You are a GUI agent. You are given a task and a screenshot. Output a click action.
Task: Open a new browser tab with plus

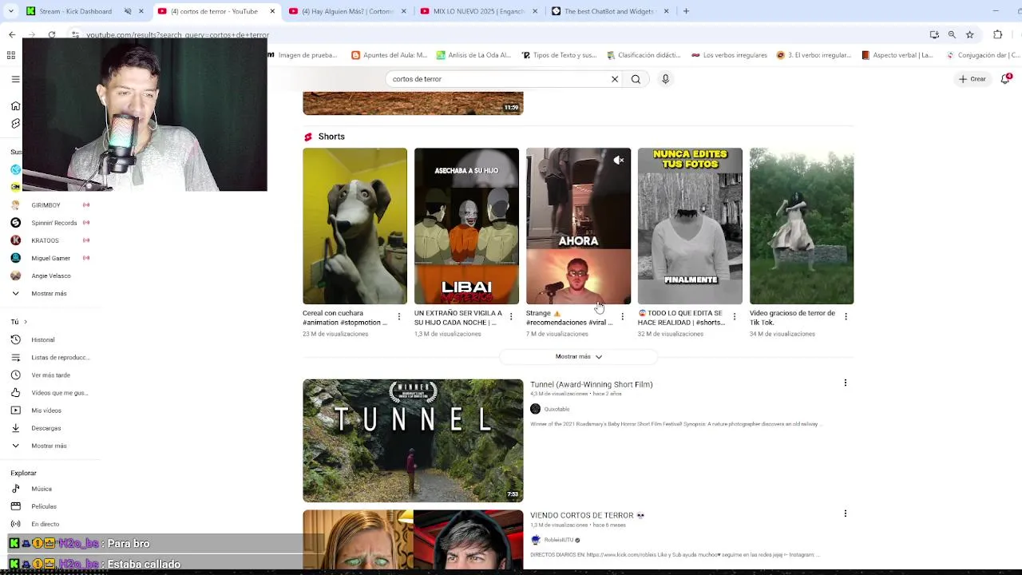(686, 11)
